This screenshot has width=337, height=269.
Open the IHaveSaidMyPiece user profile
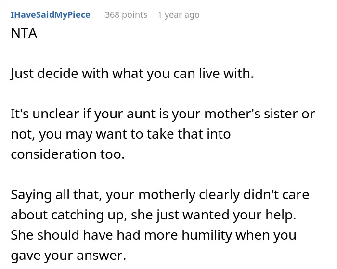click(50, 15)
